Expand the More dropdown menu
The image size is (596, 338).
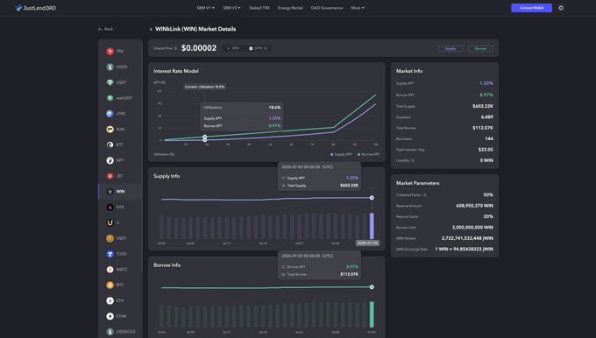[358, 8]
